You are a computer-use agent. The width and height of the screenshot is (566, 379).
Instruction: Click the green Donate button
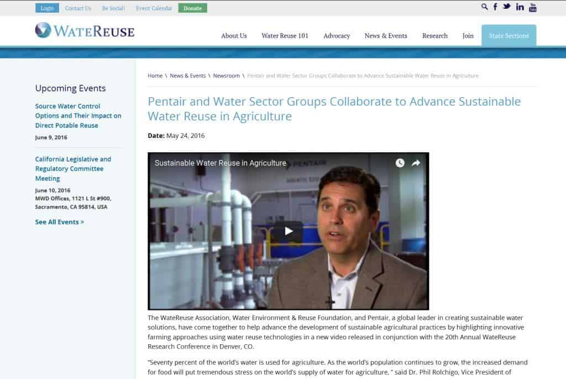193,8
